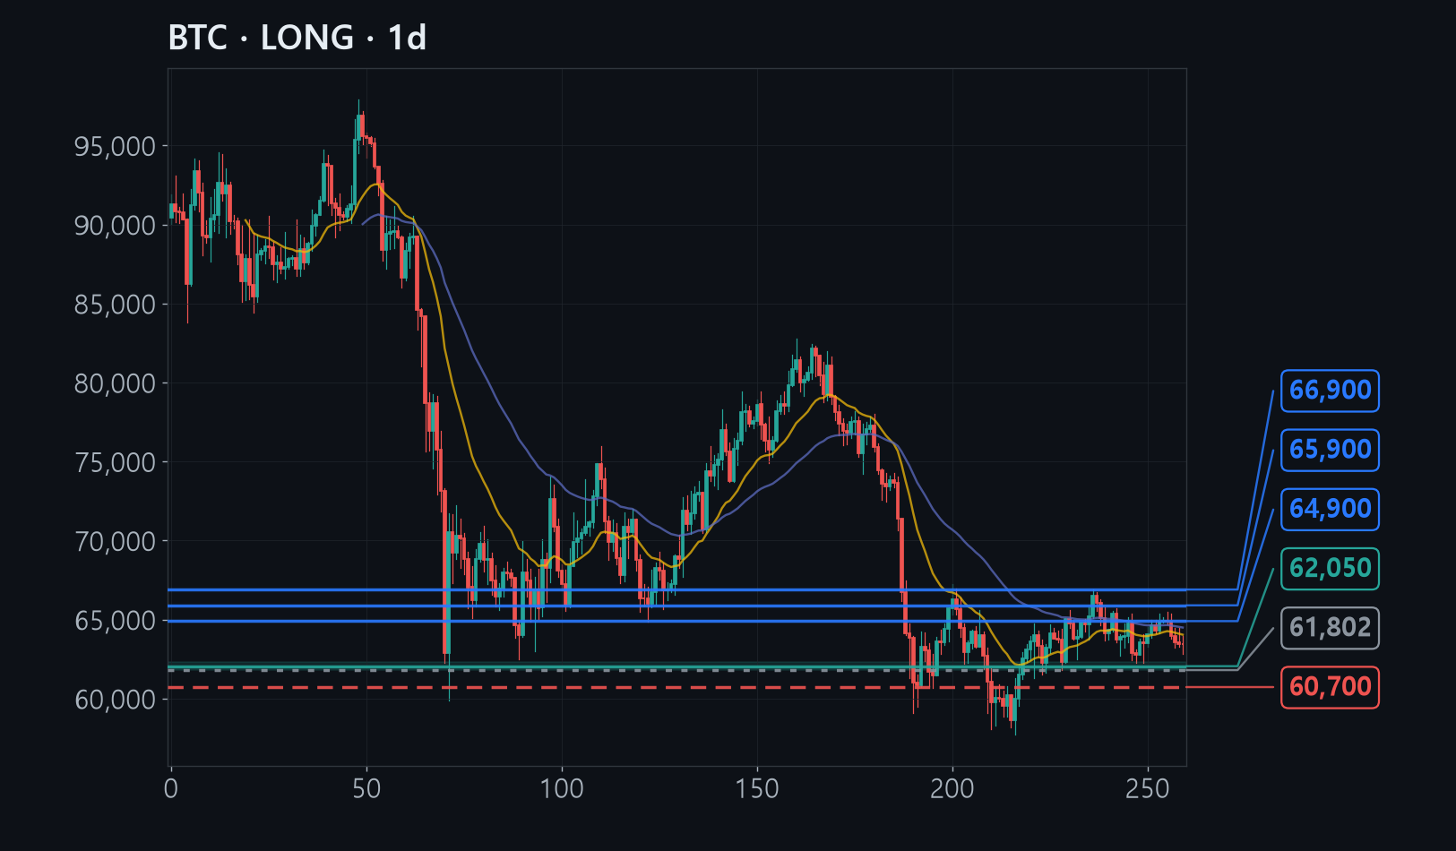Click the 50 x-axis tick label
Viewport: 1456px width, 851px height.
[366, 788]
